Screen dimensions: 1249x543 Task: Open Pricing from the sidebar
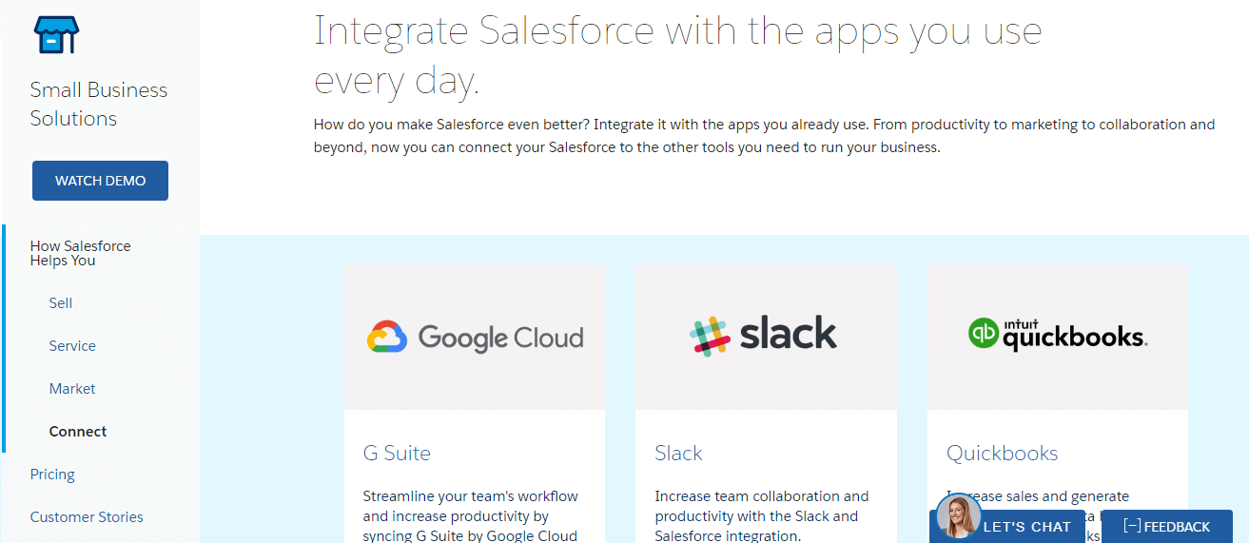pyautogui.click(x=52, y=475)
